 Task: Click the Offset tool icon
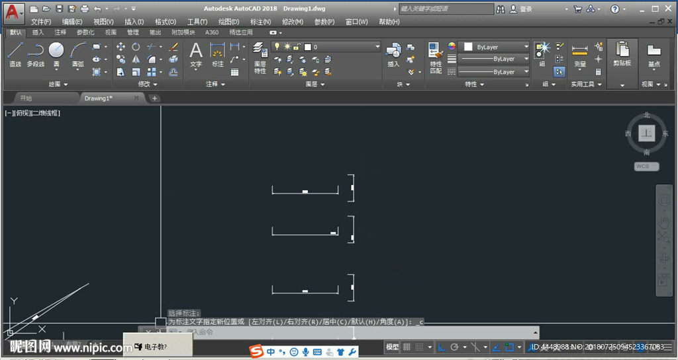click(x=173, y=72)
